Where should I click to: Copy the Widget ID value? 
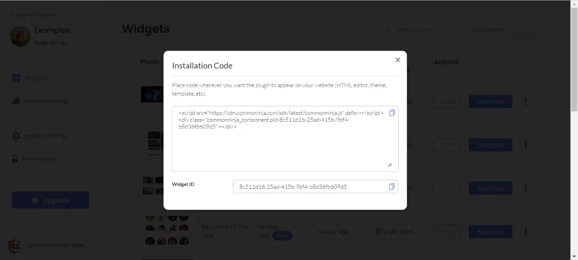(x=392, y=187)
